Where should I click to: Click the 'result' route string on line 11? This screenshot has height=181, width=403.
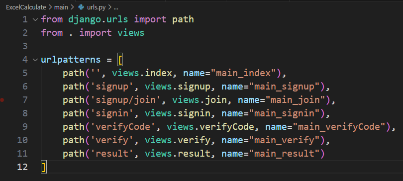click(112, 154)
